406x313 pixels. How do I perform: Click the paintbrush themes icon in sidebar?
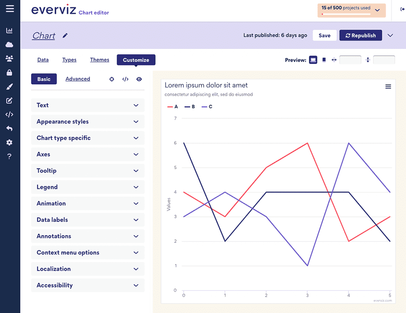(x=10, y=87)
